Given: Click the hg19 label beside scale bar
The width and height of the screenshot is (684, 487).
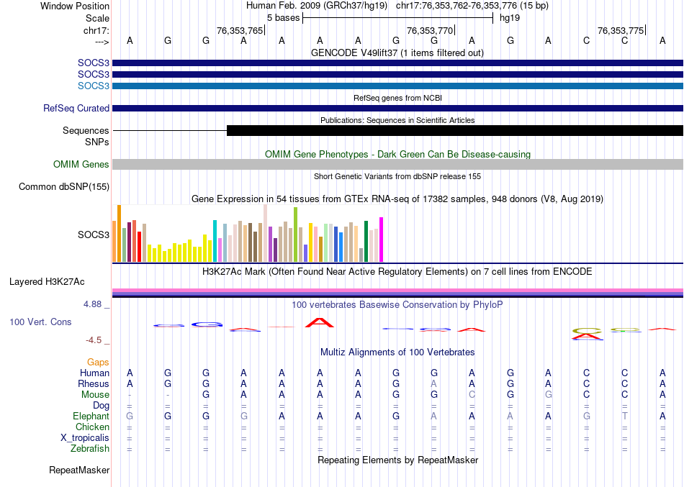Looking at the screenshot, I should coord(510,18).
